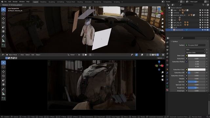210x118 pixels.
Task: Open the Edit menu
Action: coord(10,2)
